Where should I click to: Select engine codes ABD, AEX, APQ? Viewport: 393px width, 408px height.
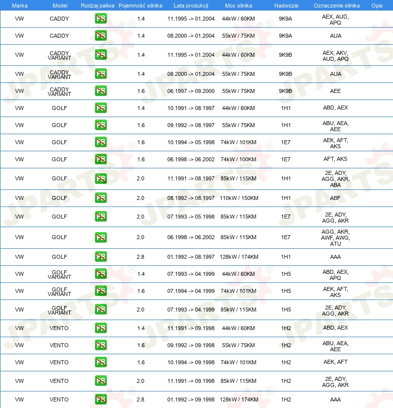335,275
